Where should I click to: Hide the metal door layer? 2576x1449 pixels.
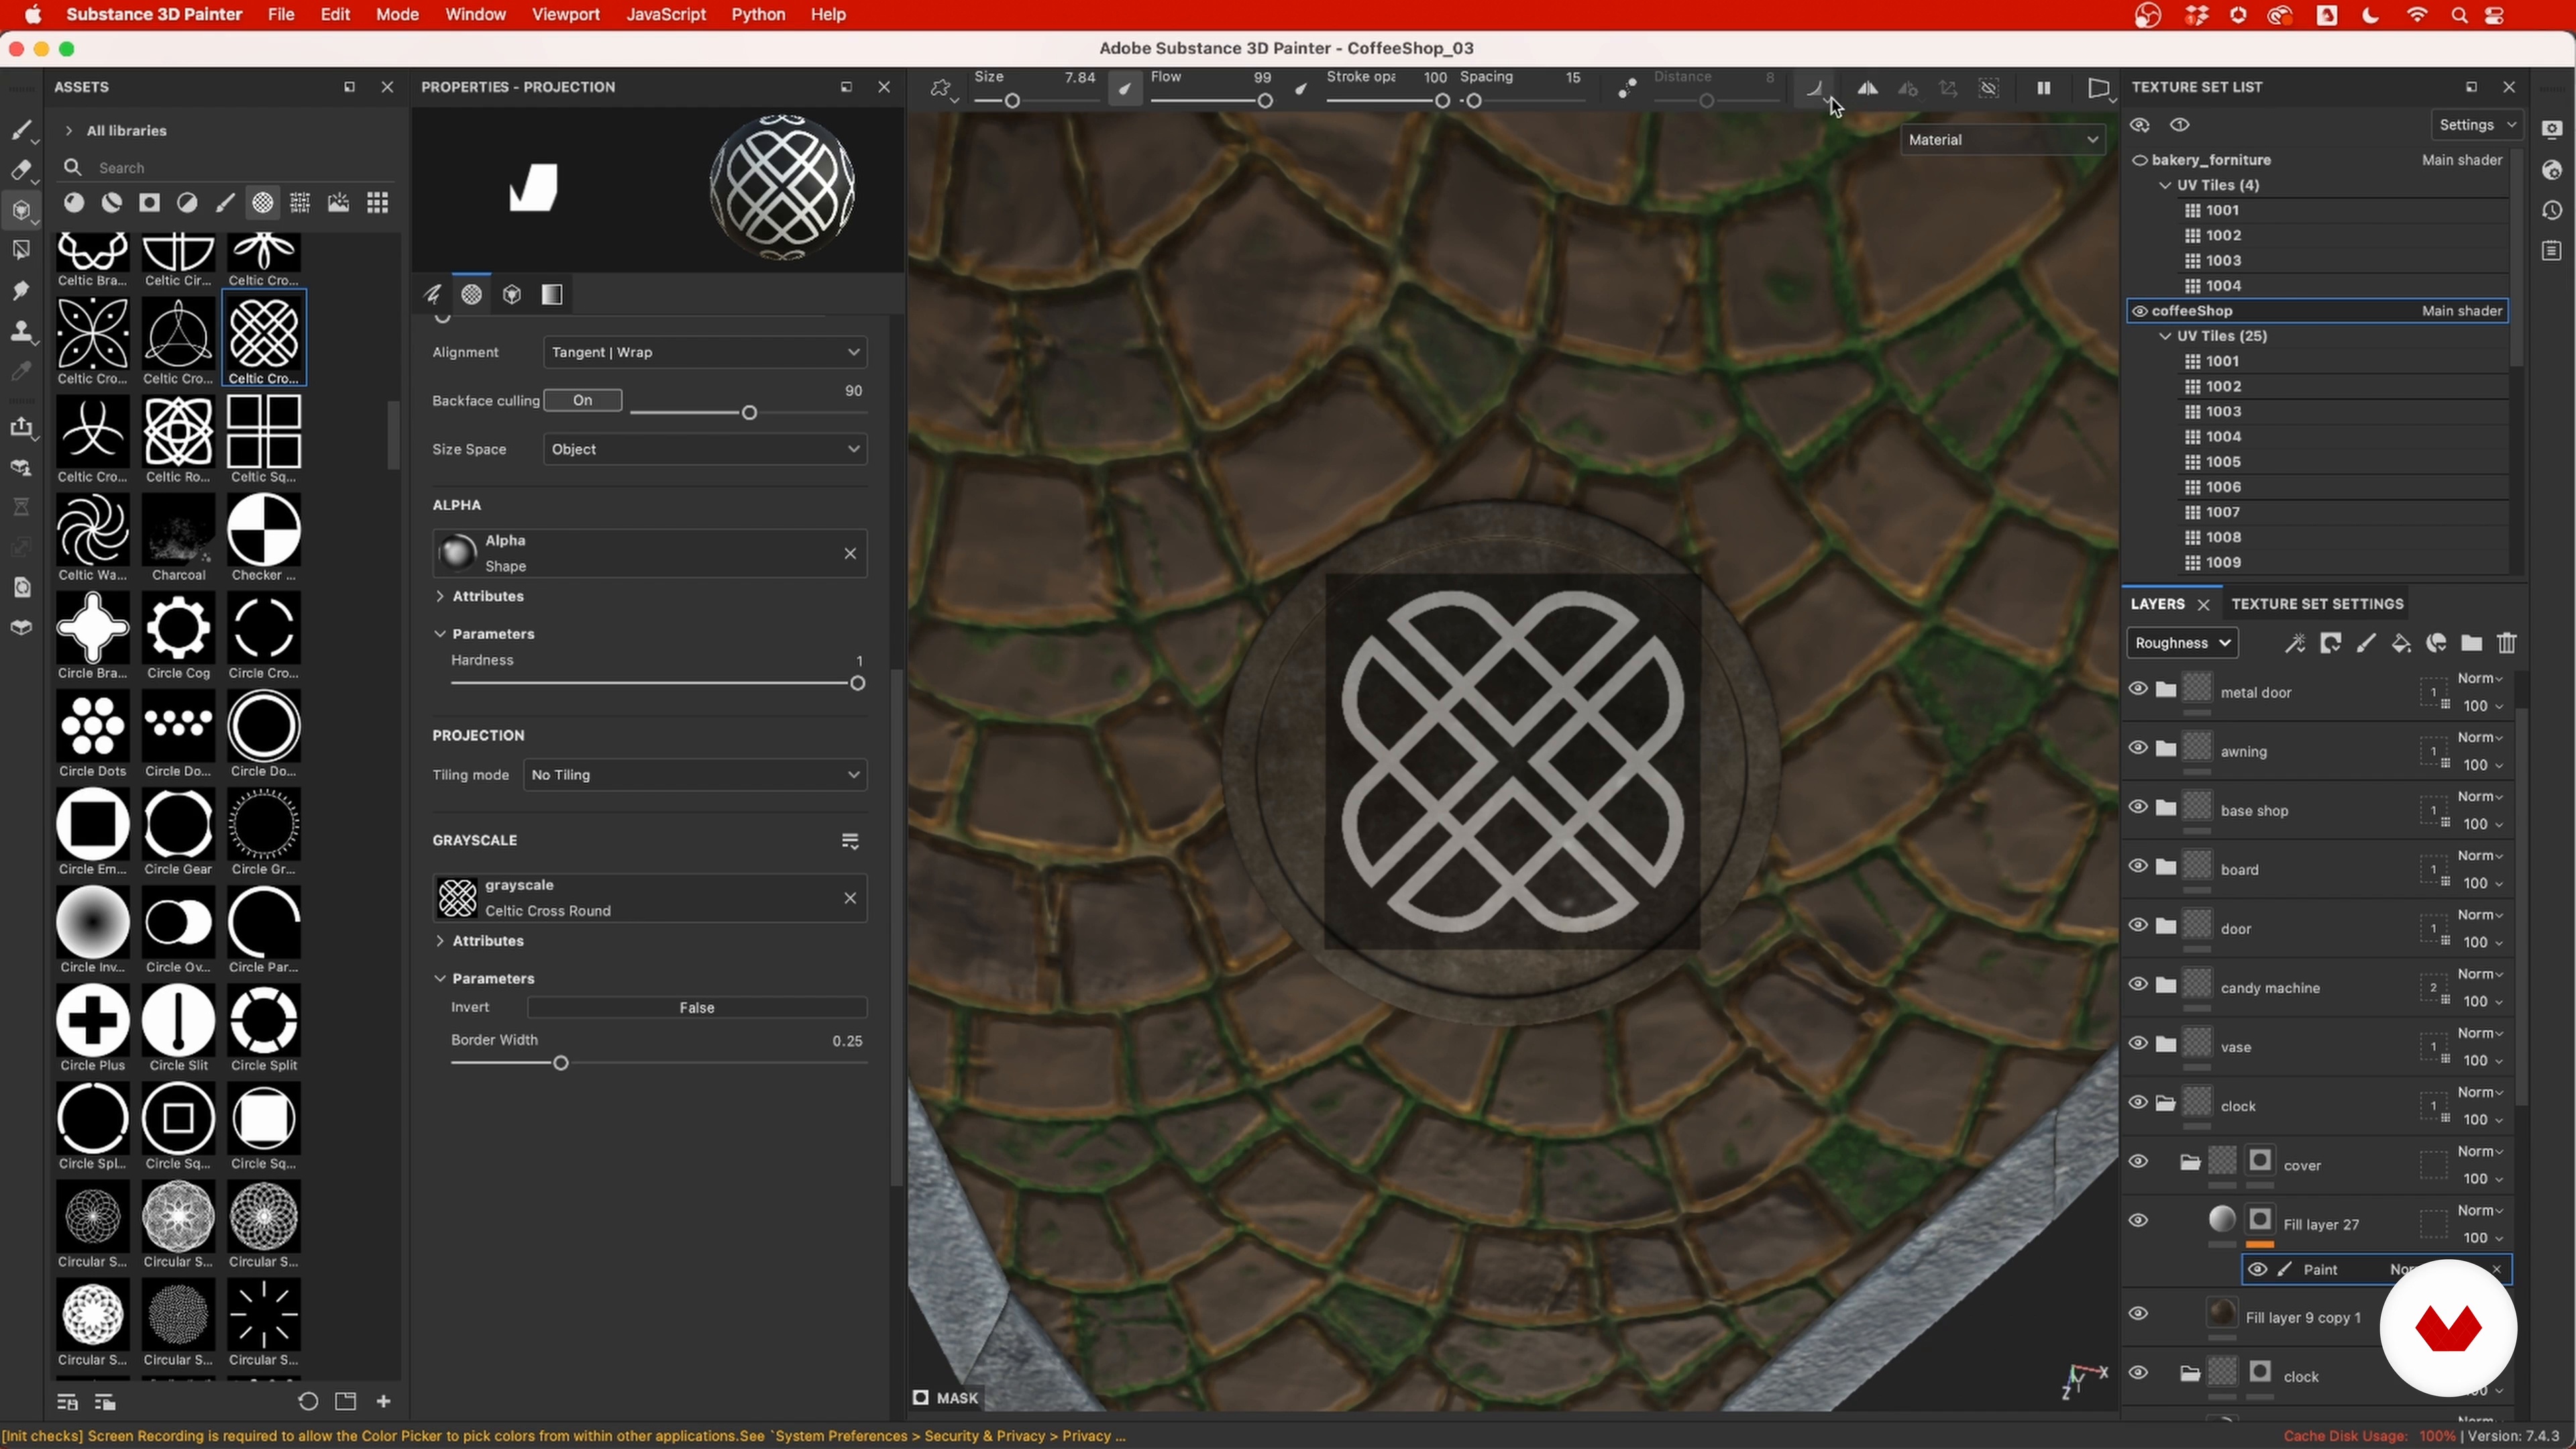[2138, 689]
